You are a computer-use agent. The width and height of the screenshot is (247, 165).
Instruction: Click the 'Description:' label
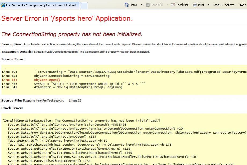12,44
